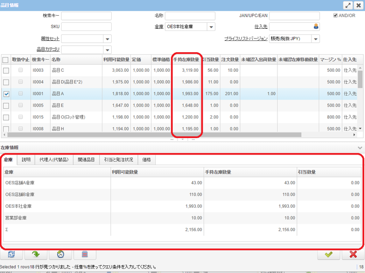Sort by 手持在庫数量 column header

click(186, 60)
